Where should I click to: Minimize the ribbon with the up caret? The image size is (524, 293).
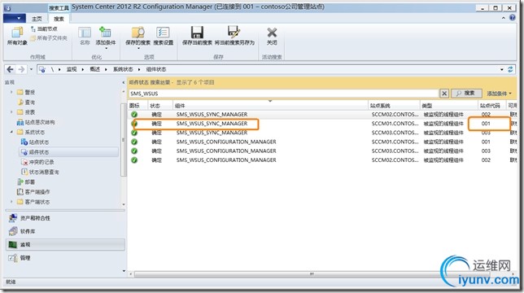[x=504, y=18]
